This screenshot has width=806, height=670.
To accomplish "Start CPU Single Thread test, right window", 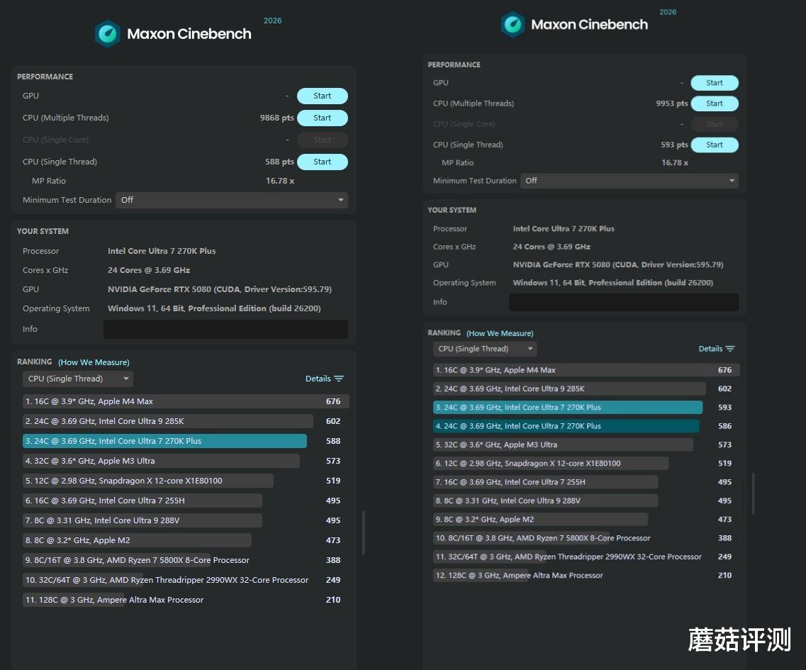I will coord(715,145).
